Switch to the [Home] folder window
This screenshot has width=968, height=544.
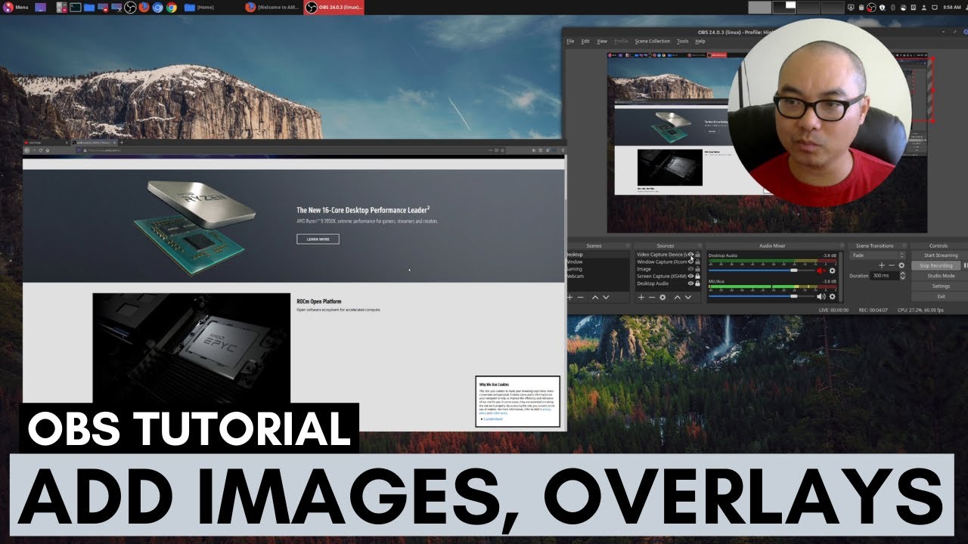tap(200, 7)
